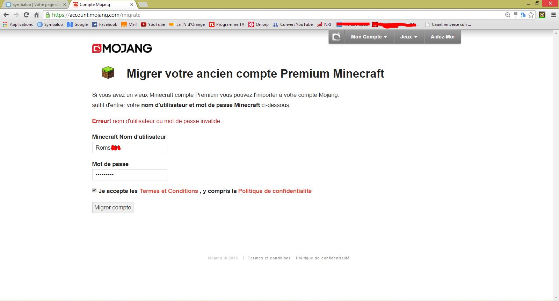Open the Symbaloo bookmark
This screenshot has width=559, height=301.
click(50, 24)
